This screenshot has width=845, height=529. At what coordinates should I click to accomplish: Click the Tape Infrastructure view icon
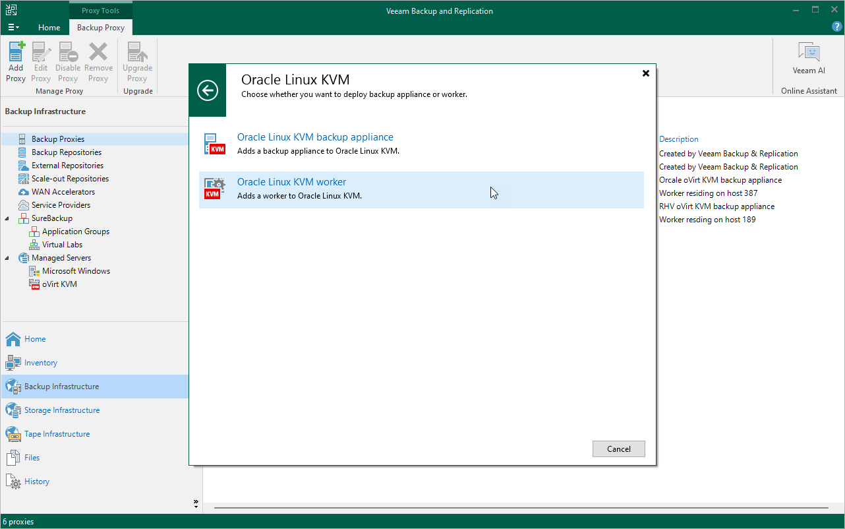pos(13,434)
